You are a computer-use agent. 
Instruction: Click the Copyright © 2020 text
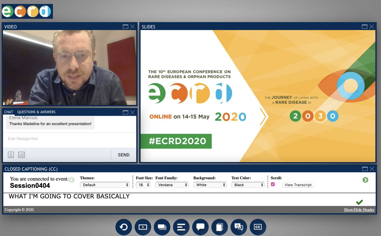click(x=19, y=210)
